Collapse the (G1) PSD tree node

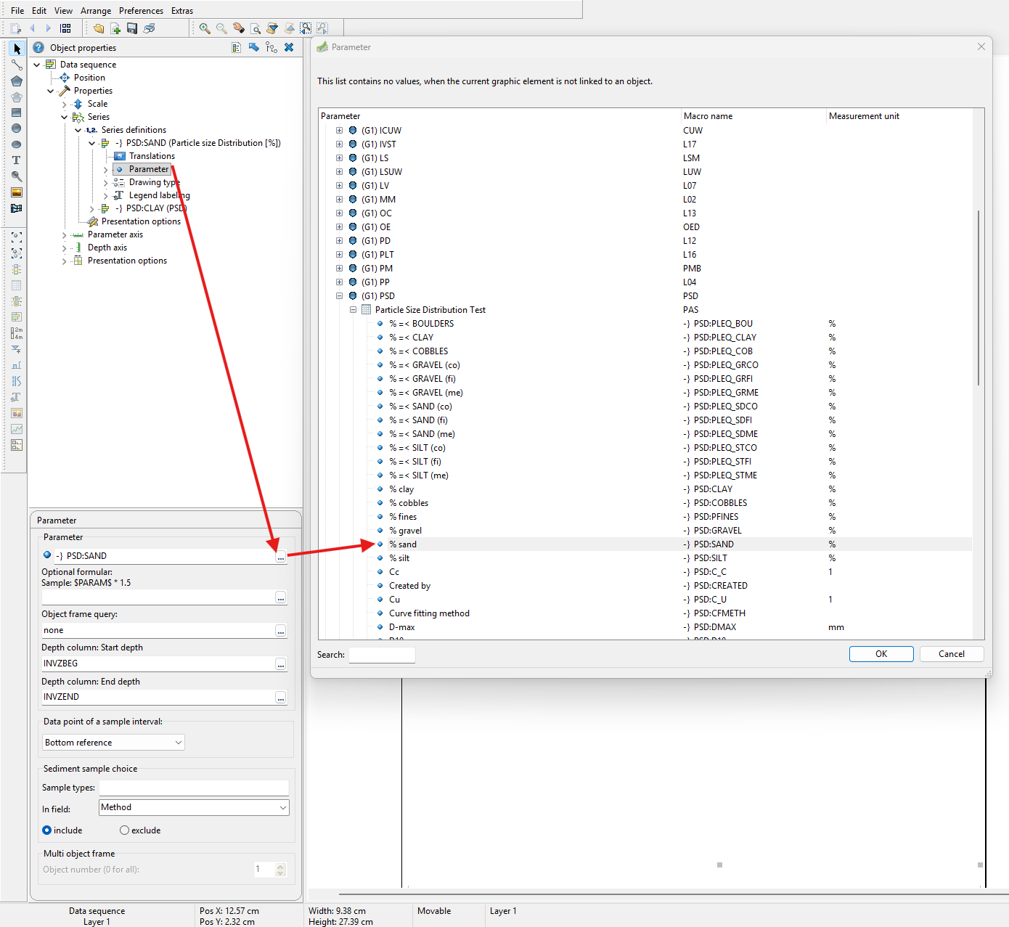pos(339,296)
